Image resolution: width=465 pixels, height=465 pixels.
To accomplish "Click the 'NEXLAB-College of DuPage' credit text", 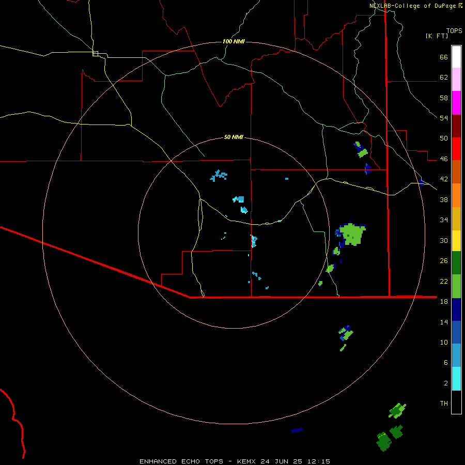I will tap(413, 6).
